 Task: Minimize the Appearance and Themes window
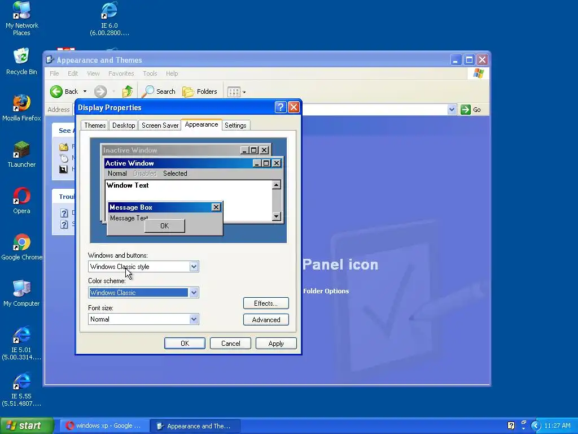(x=456, y=60)
